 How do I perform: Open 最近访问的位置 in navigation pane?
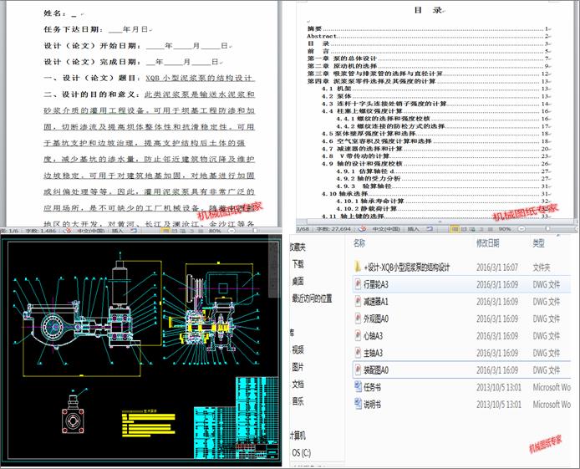tap(313, 298)
